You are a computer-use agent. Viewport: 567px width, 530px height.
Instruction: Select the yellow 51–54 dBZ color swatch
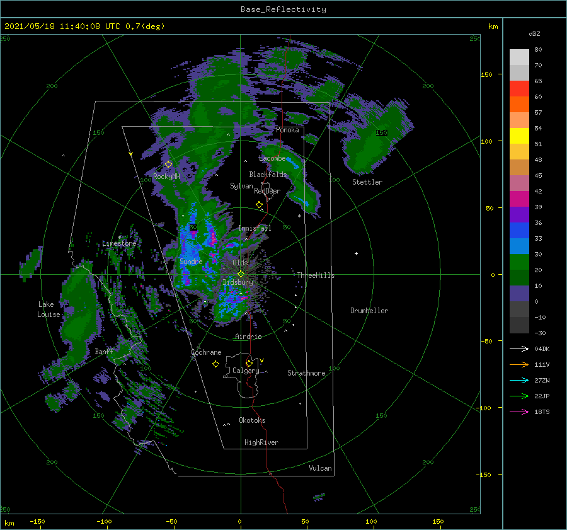tap(519, 136)
